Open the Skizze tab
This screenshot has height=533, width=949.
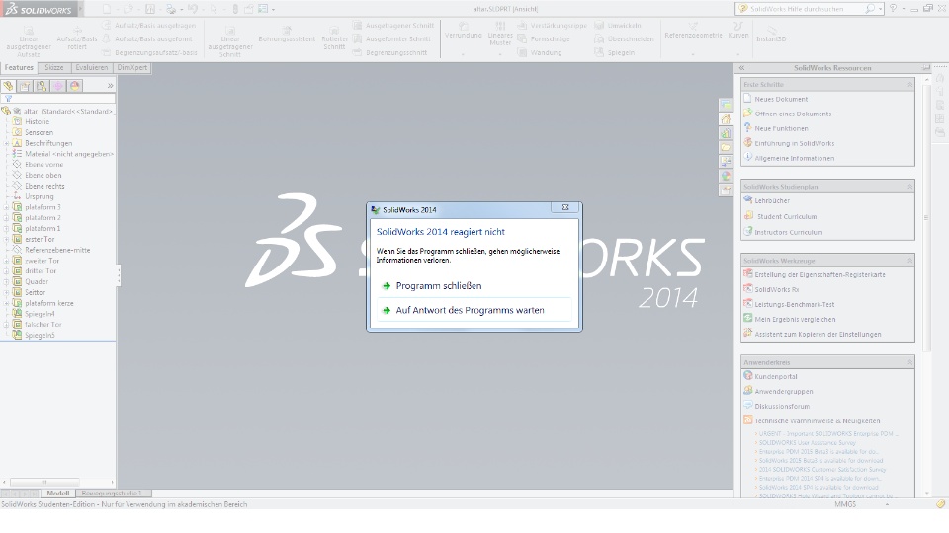(53, 68)
